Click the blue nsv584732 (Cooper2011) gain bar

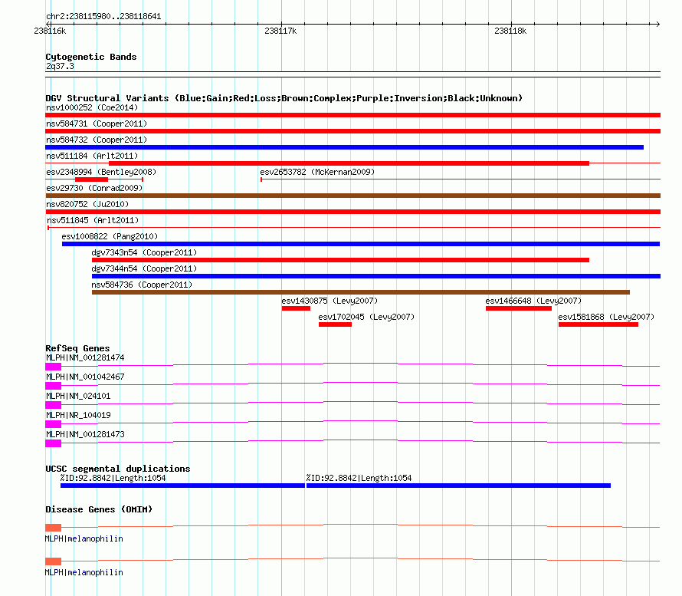[345, 147]
